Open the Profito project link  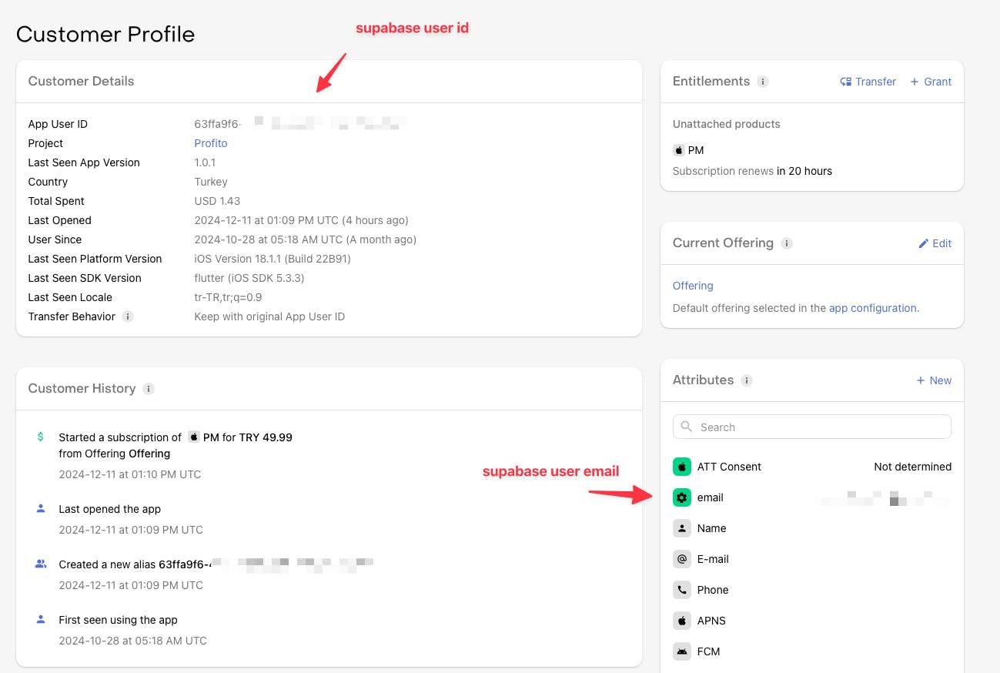(210, 143)
